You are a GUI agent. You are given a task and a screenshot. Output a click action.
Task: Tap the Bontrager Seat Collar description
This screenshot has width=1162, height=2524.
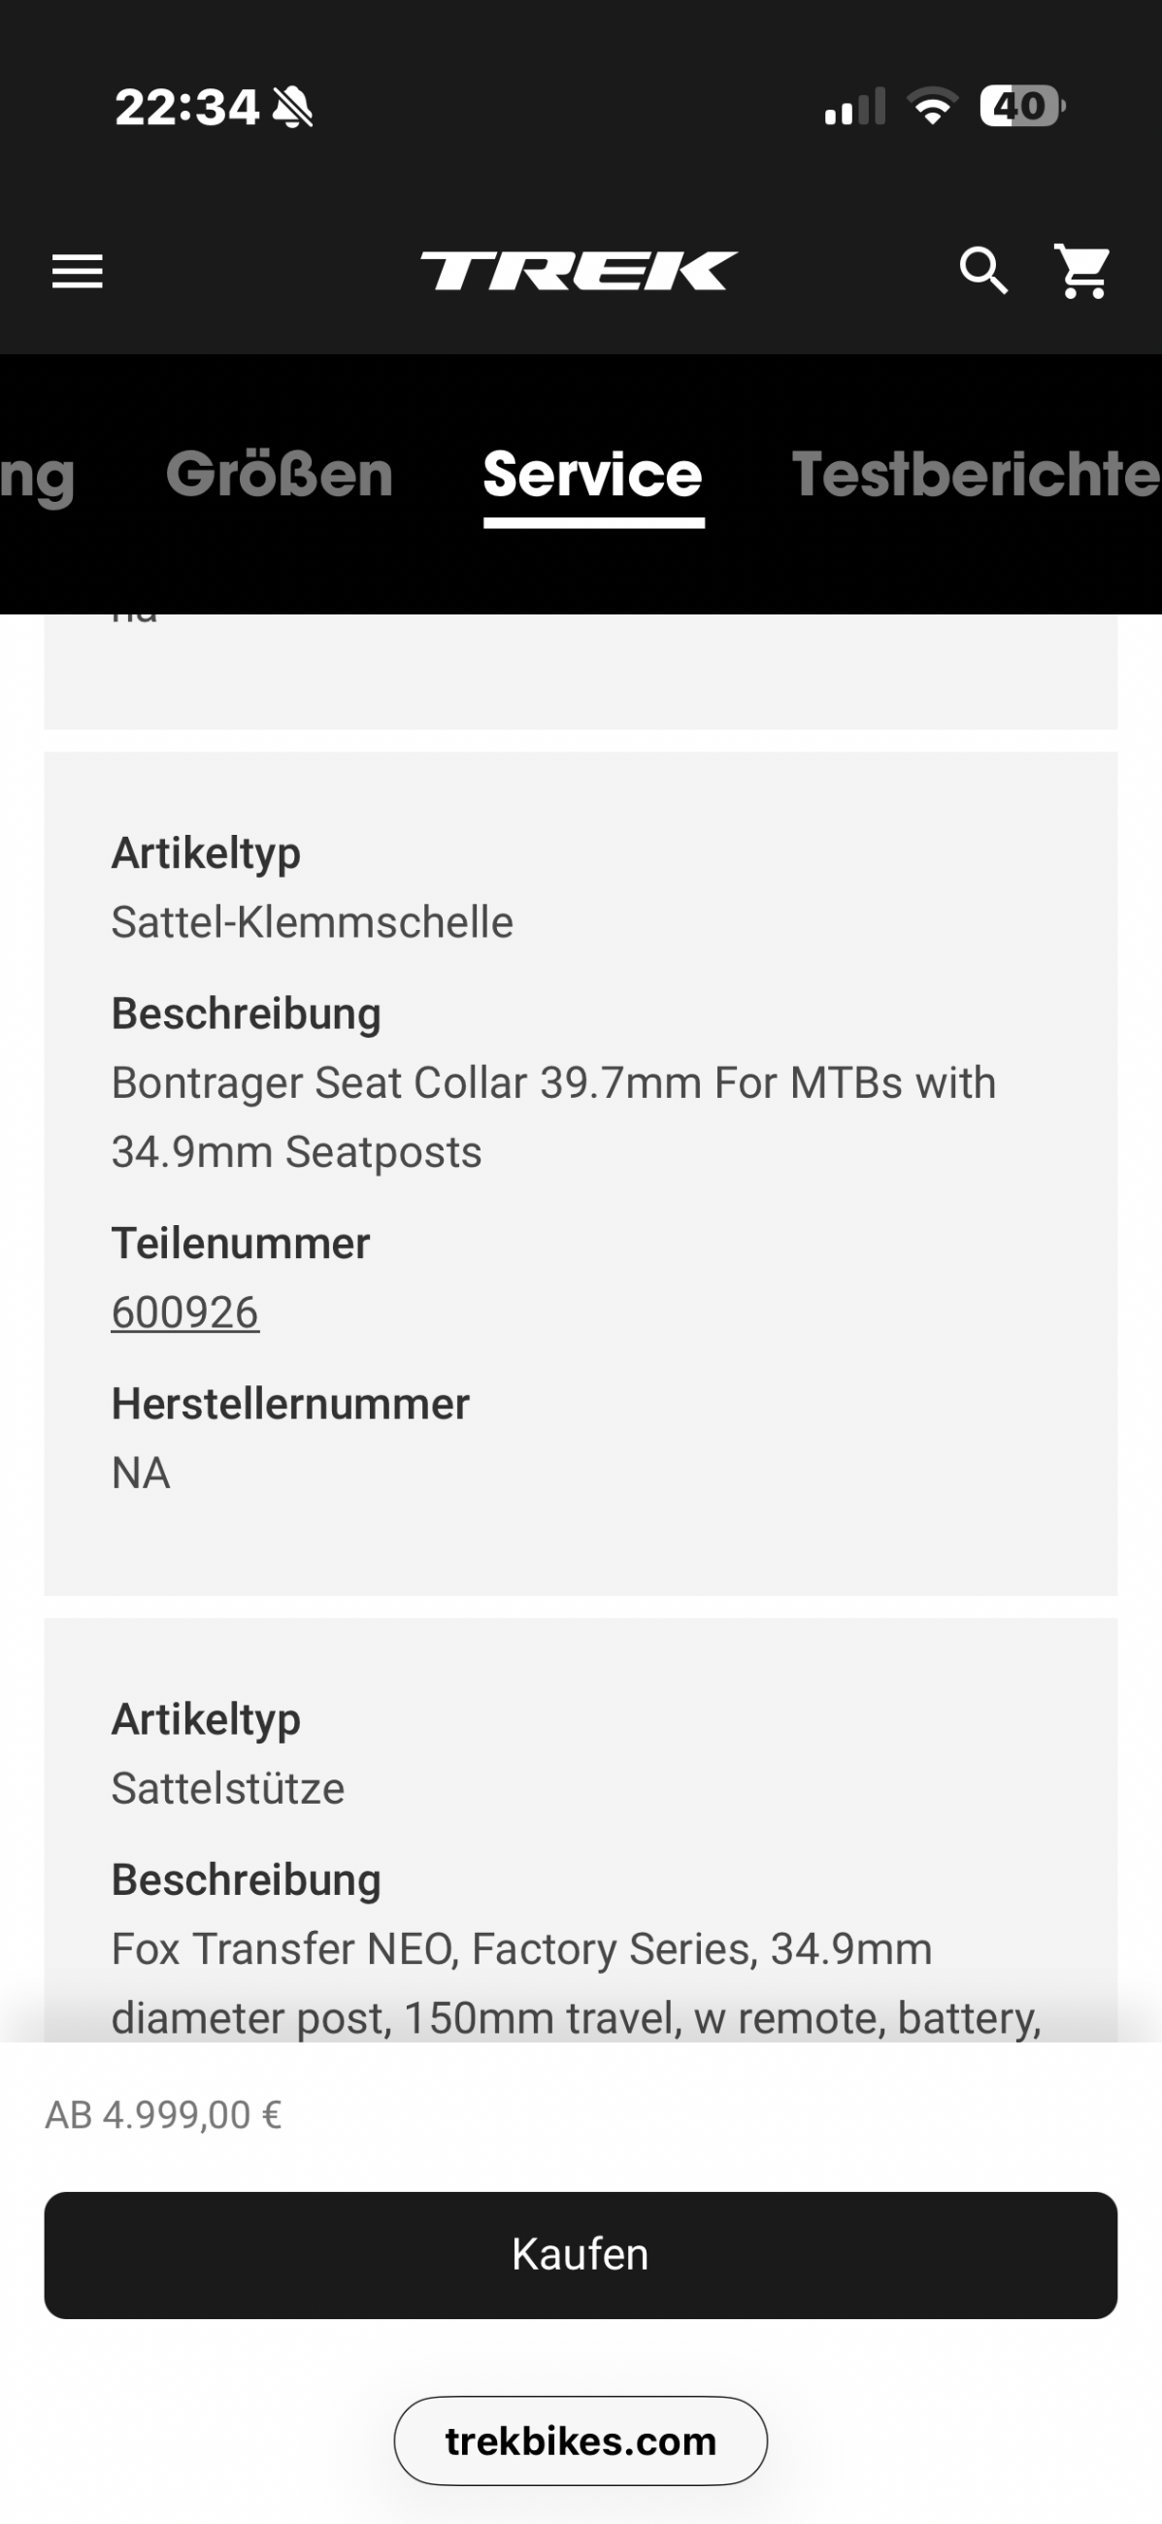553,1117
